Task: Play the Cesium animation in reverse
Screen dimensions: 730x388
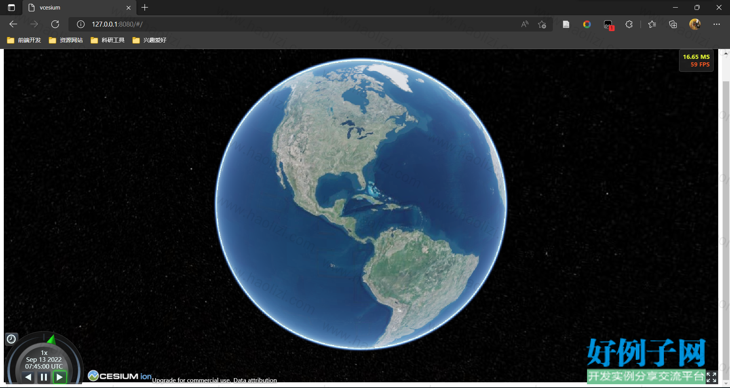Action: pyautogui.click(x=28, y=377)
